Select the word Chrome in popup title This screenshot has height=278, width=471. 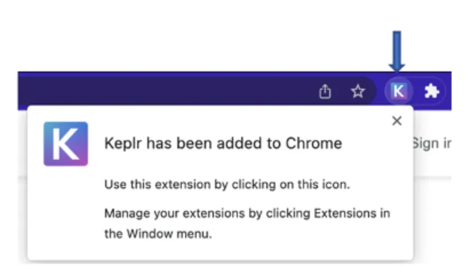314,144
